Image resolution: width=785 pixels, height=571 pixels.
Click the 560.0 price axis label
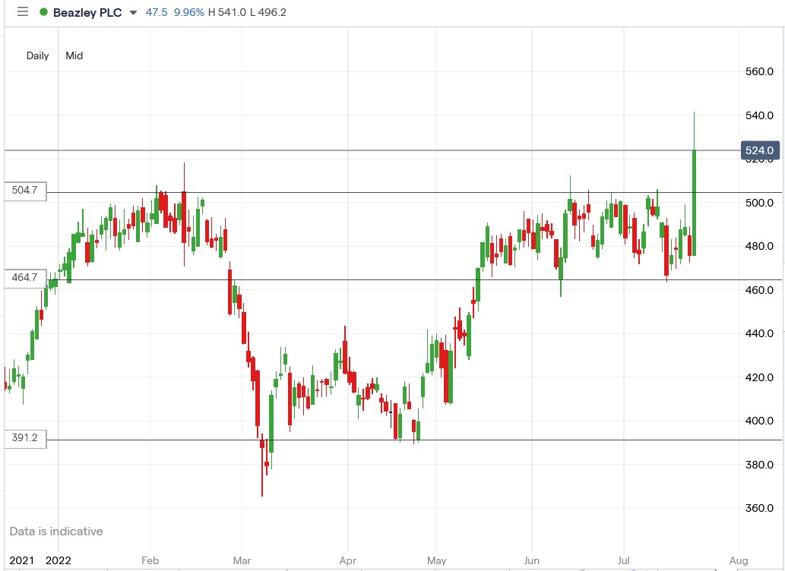759,71
